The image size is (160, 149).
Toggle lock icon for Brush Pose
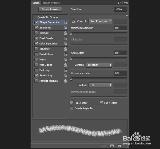(x=65, y=54)
